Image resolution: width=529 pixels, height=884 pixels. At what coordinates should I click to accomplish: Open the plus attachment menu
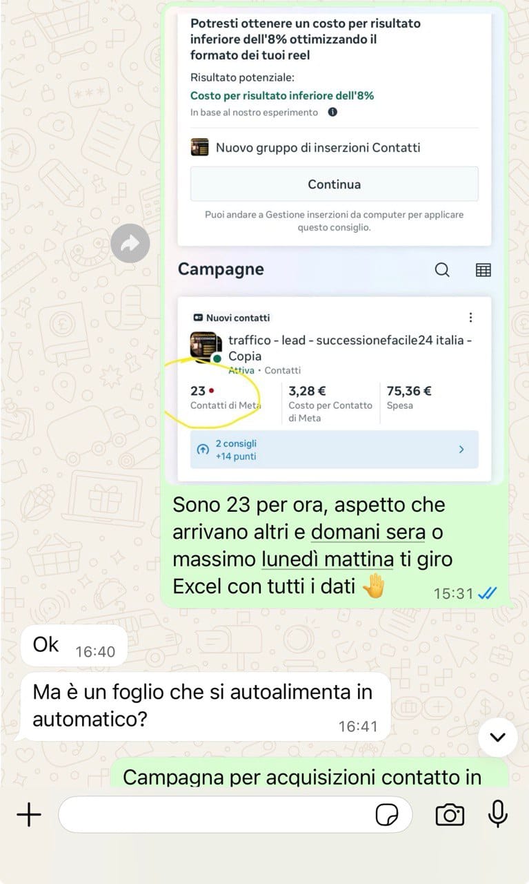tap(29, 815)
